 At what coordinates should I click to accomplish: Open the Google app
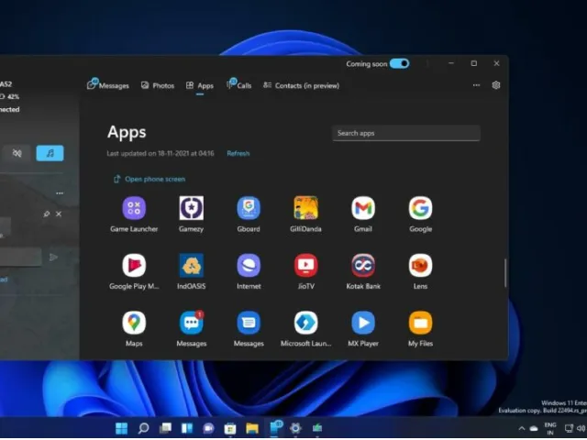pos(420,208)
